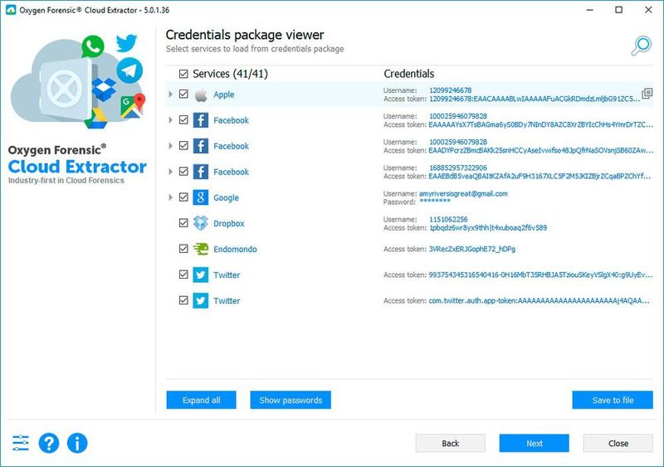This screenshot has width=664, height=467.
Task: Maximize the Cloud Extractor window
Action: tap(618, 10)
